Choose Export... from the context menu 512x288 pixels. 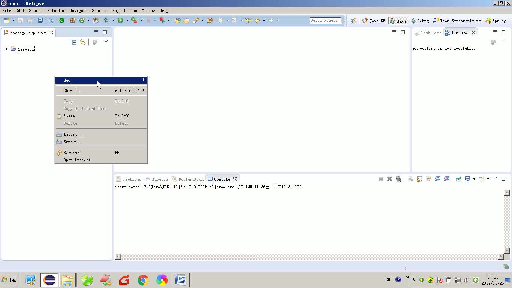coord(101,142)
